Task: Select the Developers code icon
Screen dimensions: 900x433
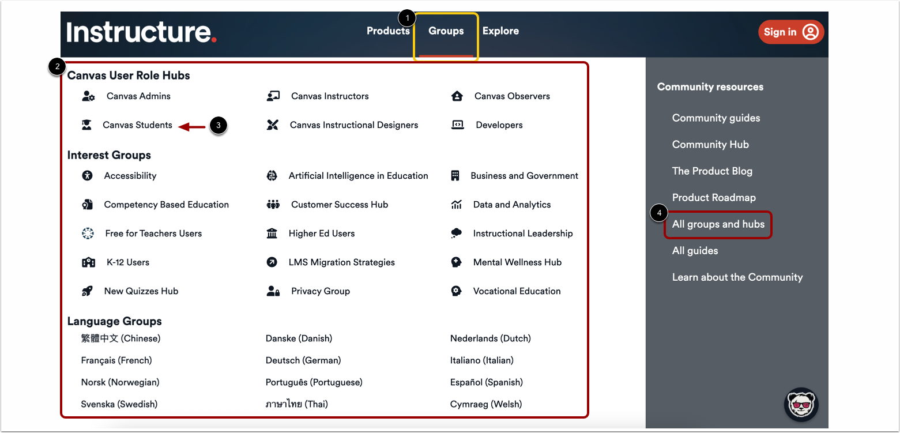Action: click(x=457, y=125)
